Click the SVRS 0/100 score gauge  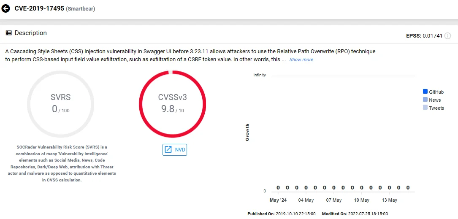point(61,104)
